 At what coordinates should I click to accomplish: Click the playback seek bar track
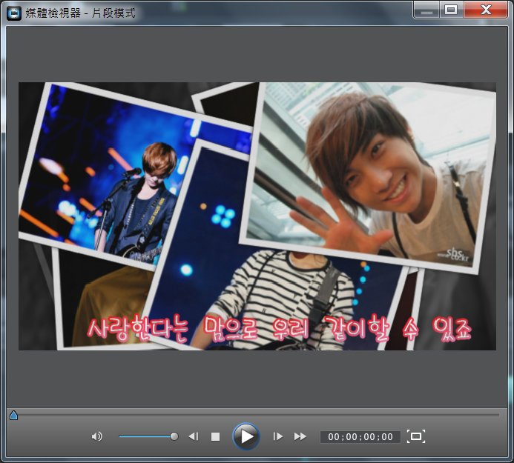coord(257,415)
